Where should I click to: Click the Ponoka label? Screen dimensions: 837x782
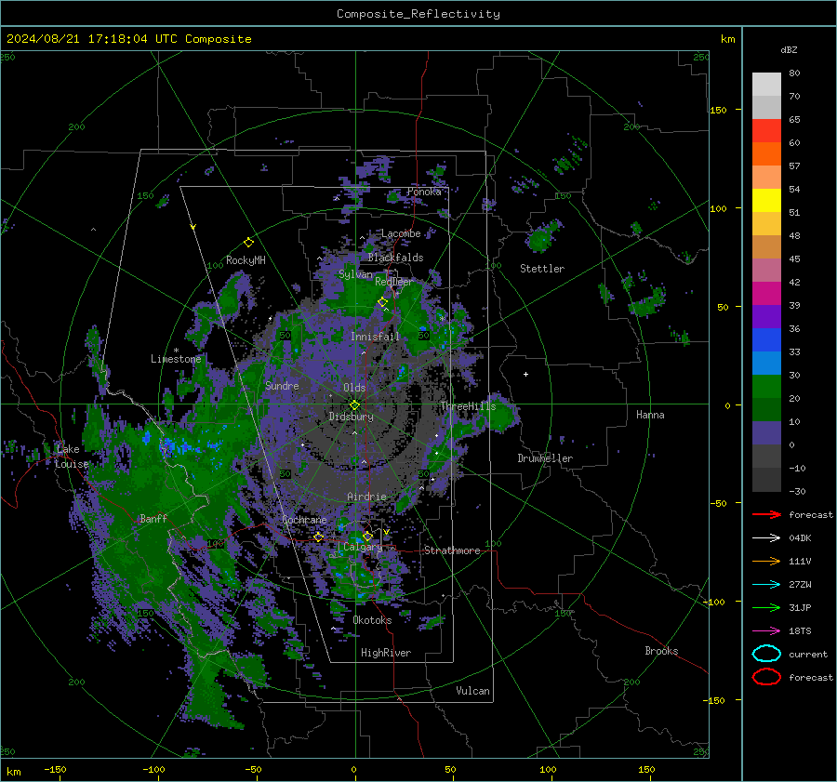click(424, 192)
